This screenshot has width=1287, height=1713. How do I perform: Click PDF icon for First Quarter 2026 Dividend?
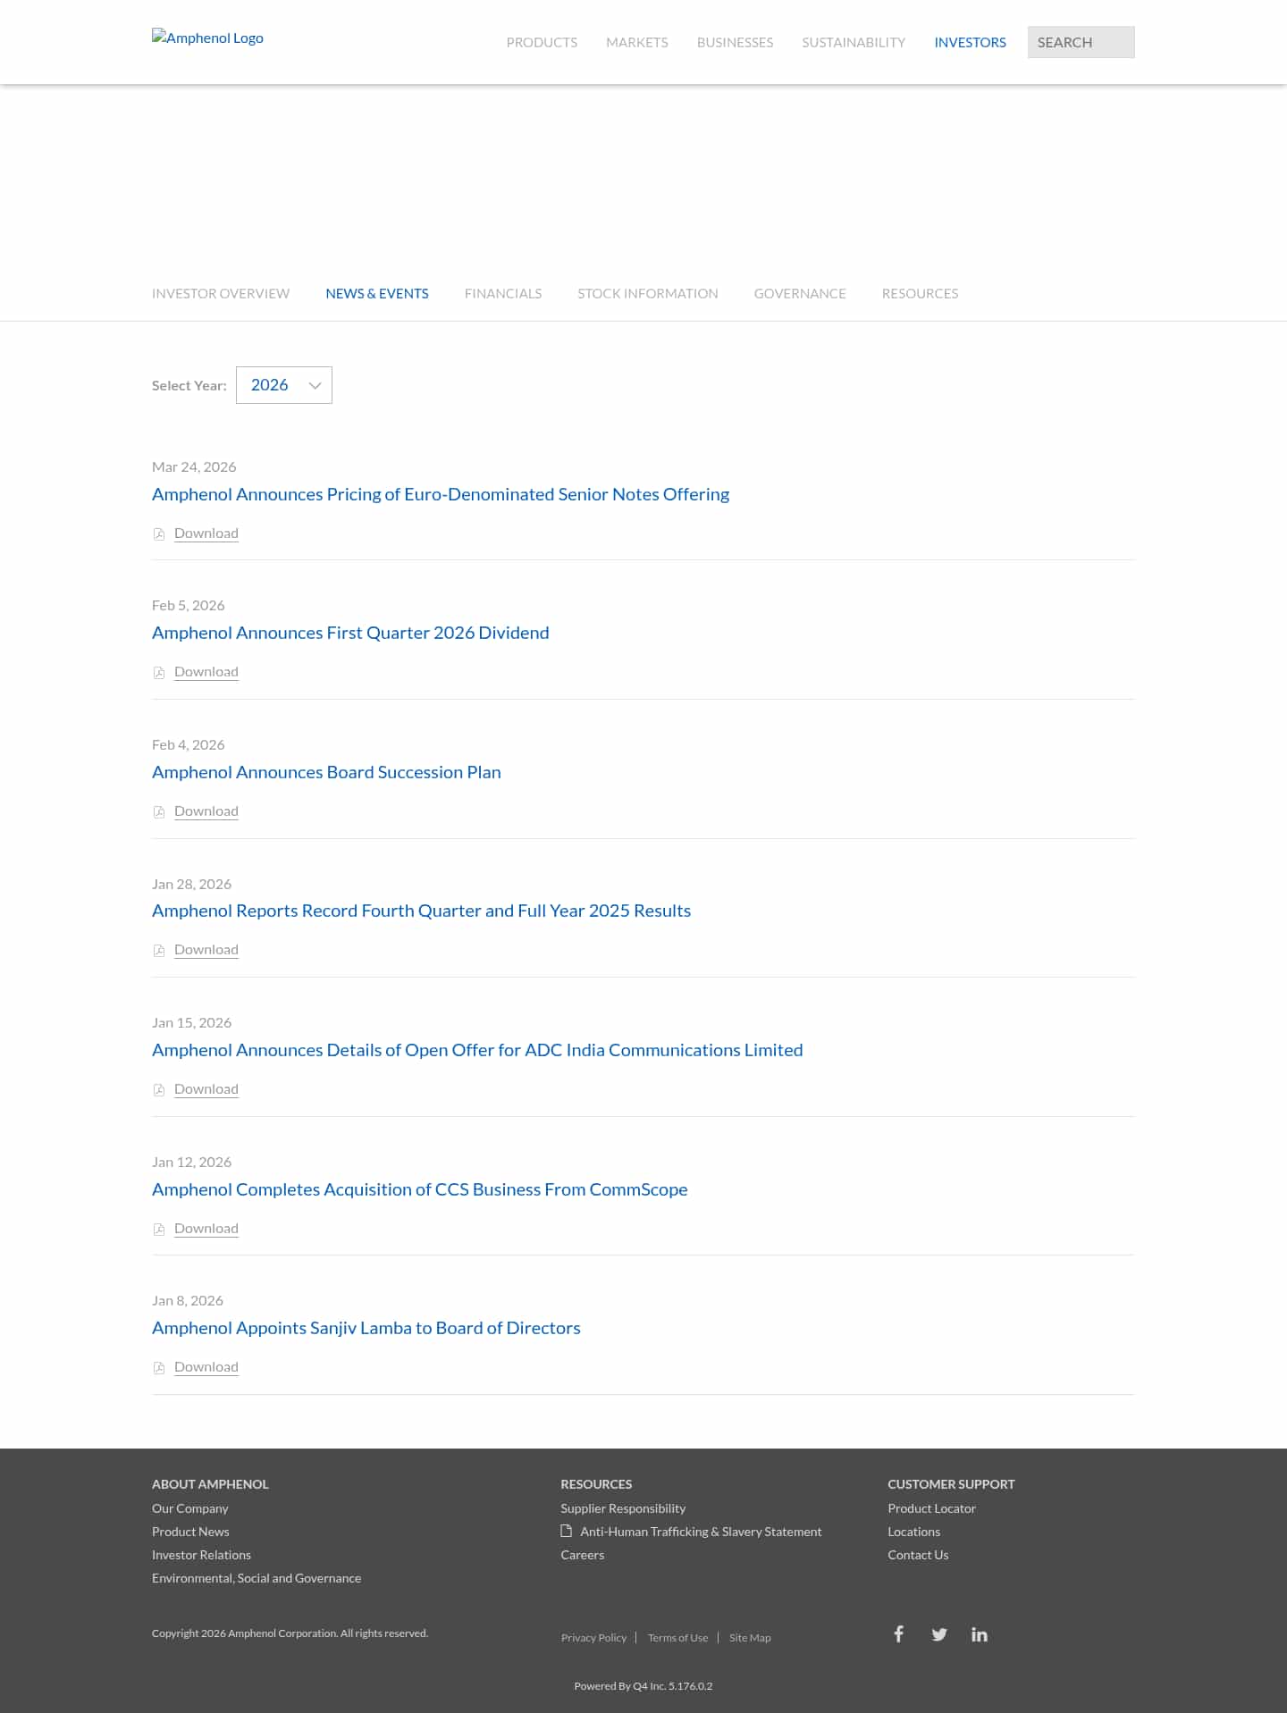click(x=159, y=673)
